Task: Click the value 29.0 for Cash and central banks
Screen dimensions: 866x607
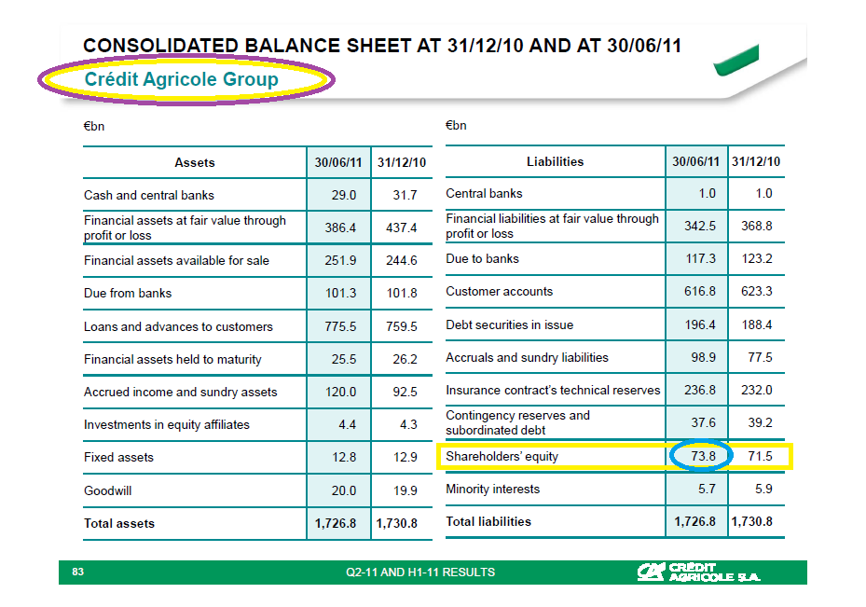Action: tap(344, 195)
